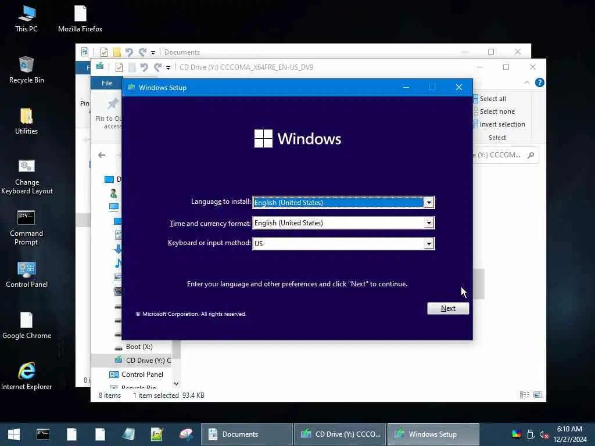
Task: Click the Help icon in CD Drive window
Action: (539, 82)
